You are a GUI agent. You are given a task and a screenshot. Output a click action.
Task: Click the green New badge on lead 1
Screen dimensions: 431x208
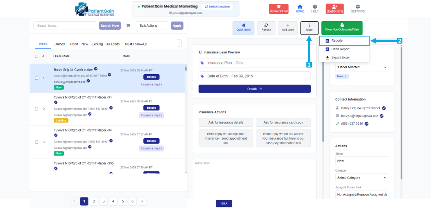coord(59,88)
